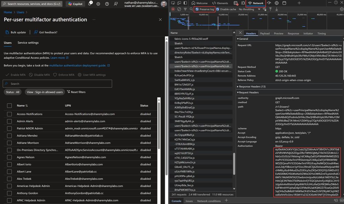Image resolution: width=344 pixels, height=204 pixels.
Task: Toggle the Preserve log checkbox
Action: pos(197,9)
